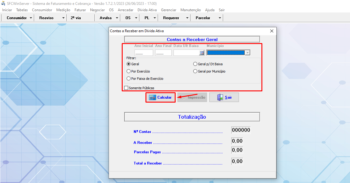This screenshot has height=183, width=350.
Task: Click the calendar icon beside Data Ult Baixa
Action: (x=201, y=53)
